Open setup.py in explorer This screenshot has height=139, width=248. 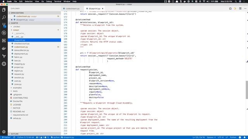[x=17, y=119]
